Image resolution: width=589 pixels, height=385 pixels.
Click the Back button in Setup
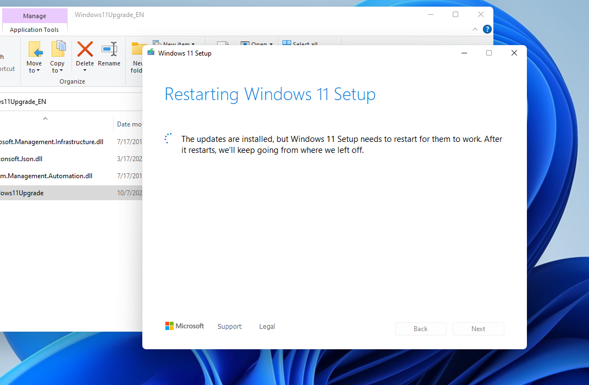point(421,328)
